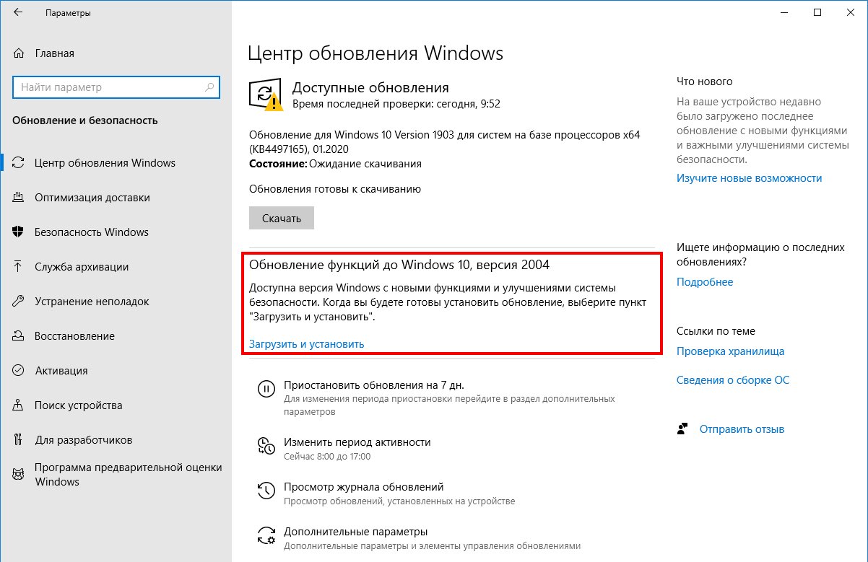Screen dimensions: 868x562
Task: Open the Сведения о сборке ОС link
Action: pos(732,380)
